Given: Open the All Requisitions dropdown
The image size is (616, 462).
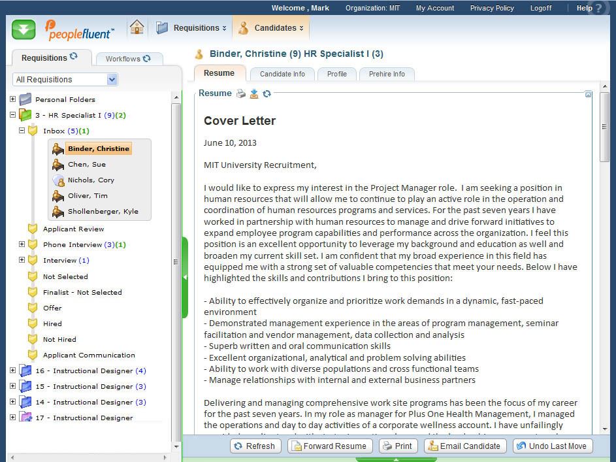Looking at the screenshot, I should pos(112,80).
